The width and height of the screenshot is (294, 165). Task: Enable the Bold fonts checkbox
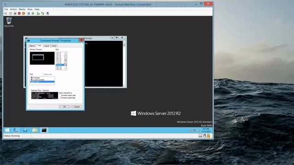pos(43,74)
